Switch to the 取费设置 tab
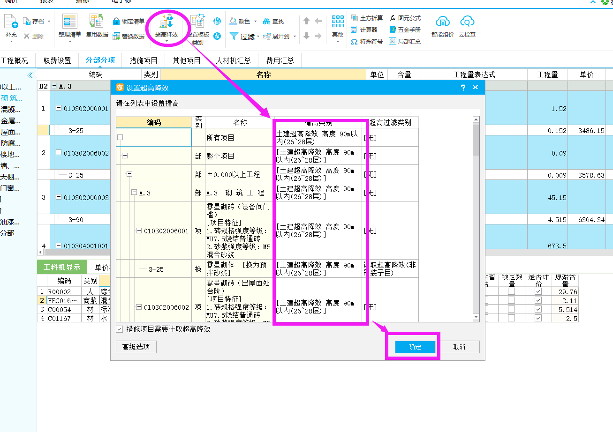The height and width of the screenshot is (432, 613). (57, 60)
